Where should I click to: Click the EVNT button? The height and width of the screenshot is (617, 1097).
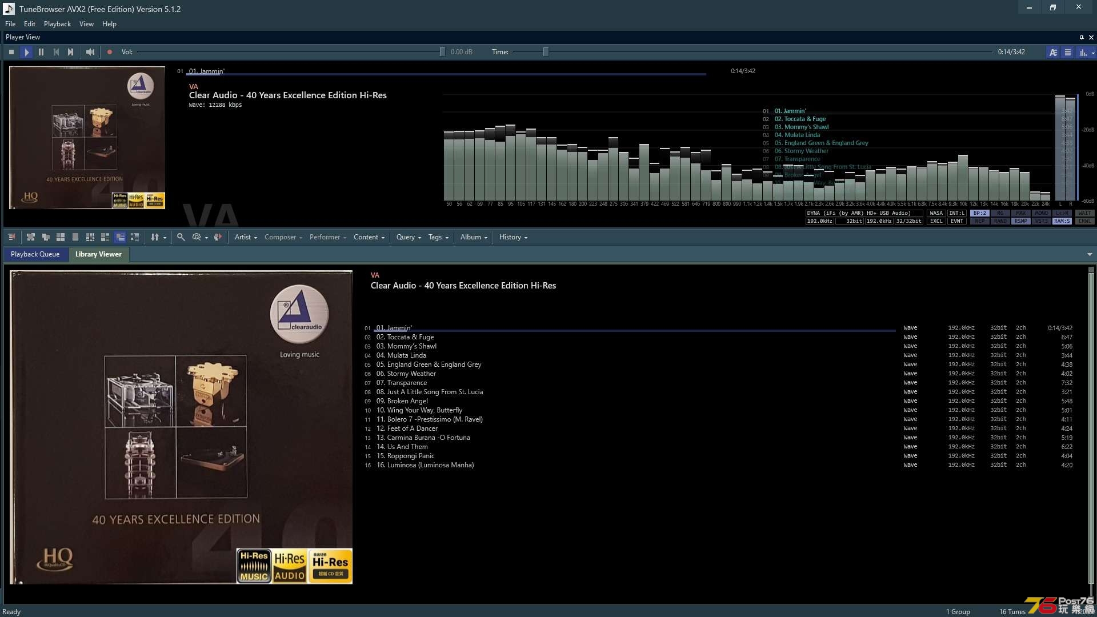[957, 221]
